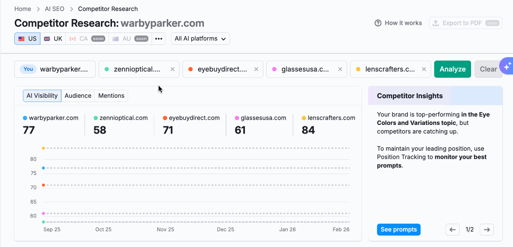513x247 pixels.
Task: Expand the All AI platforms dropdown
Action: click(200, 39)
